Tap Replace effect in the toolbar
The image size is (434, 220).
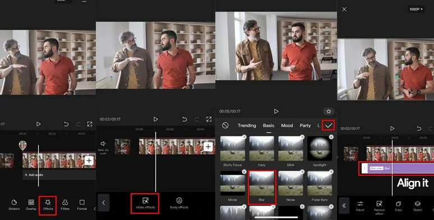tap(379, 207)
